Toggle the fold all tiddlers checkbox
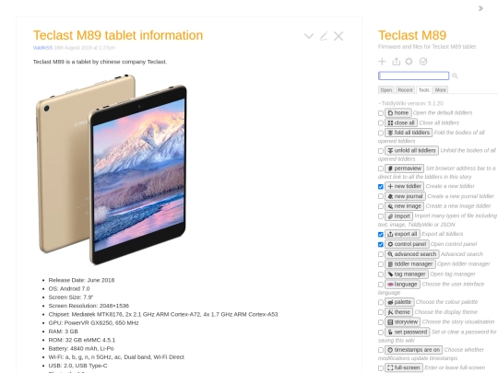498x373 pixels. (x=381, y=133)
